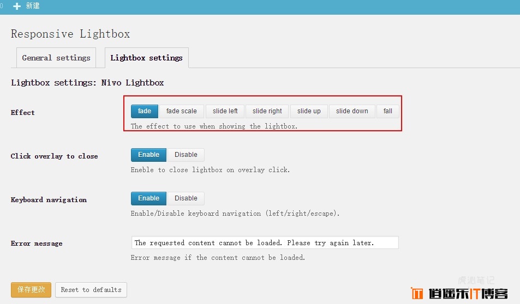Choose the fade scale effect
This screenshot has width=520, height=304.
(x=181, y=111)
